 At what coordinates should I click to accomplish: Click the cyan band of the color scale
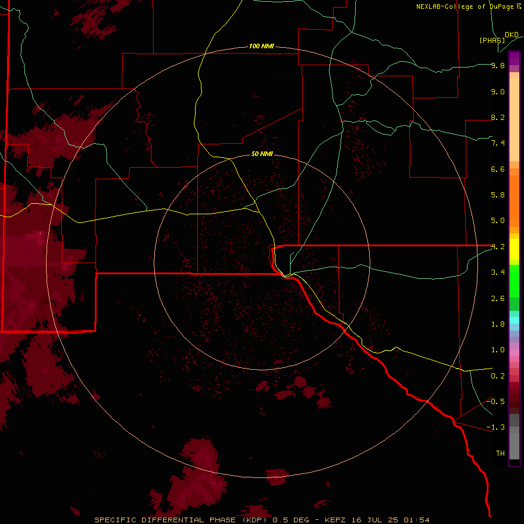(x=514, y=320)
